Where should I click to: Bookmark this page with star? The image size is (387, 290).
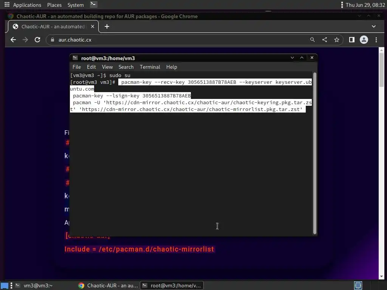click(337, 40)
